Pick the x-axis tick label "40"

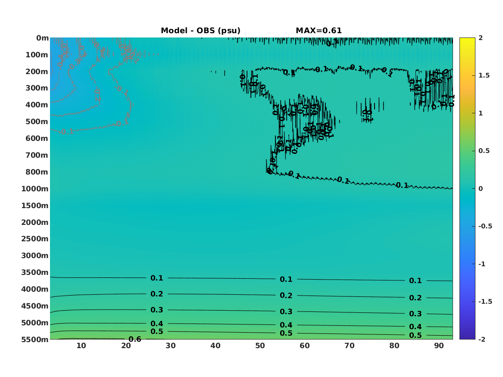click(x=216, y=346)
